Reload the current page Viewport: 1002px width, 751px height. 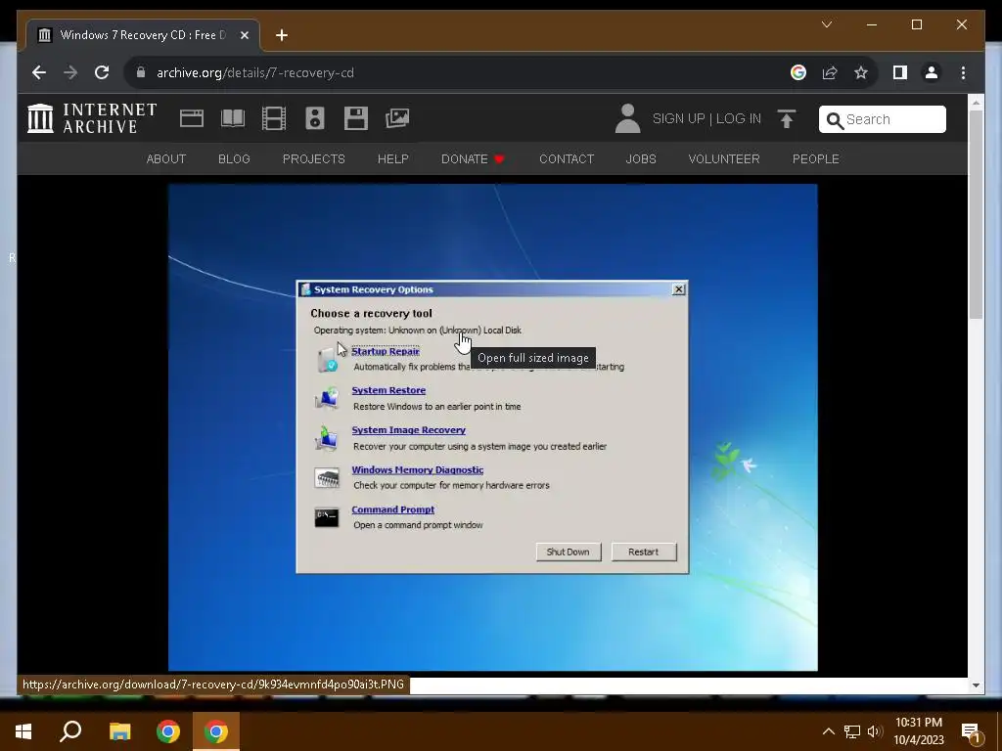pyautogui.click(x=102, y=72)
